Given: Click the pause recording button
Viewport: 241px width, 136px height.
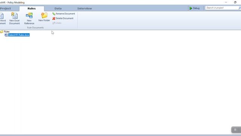Looking at the screenshot, I should (235, 130).
